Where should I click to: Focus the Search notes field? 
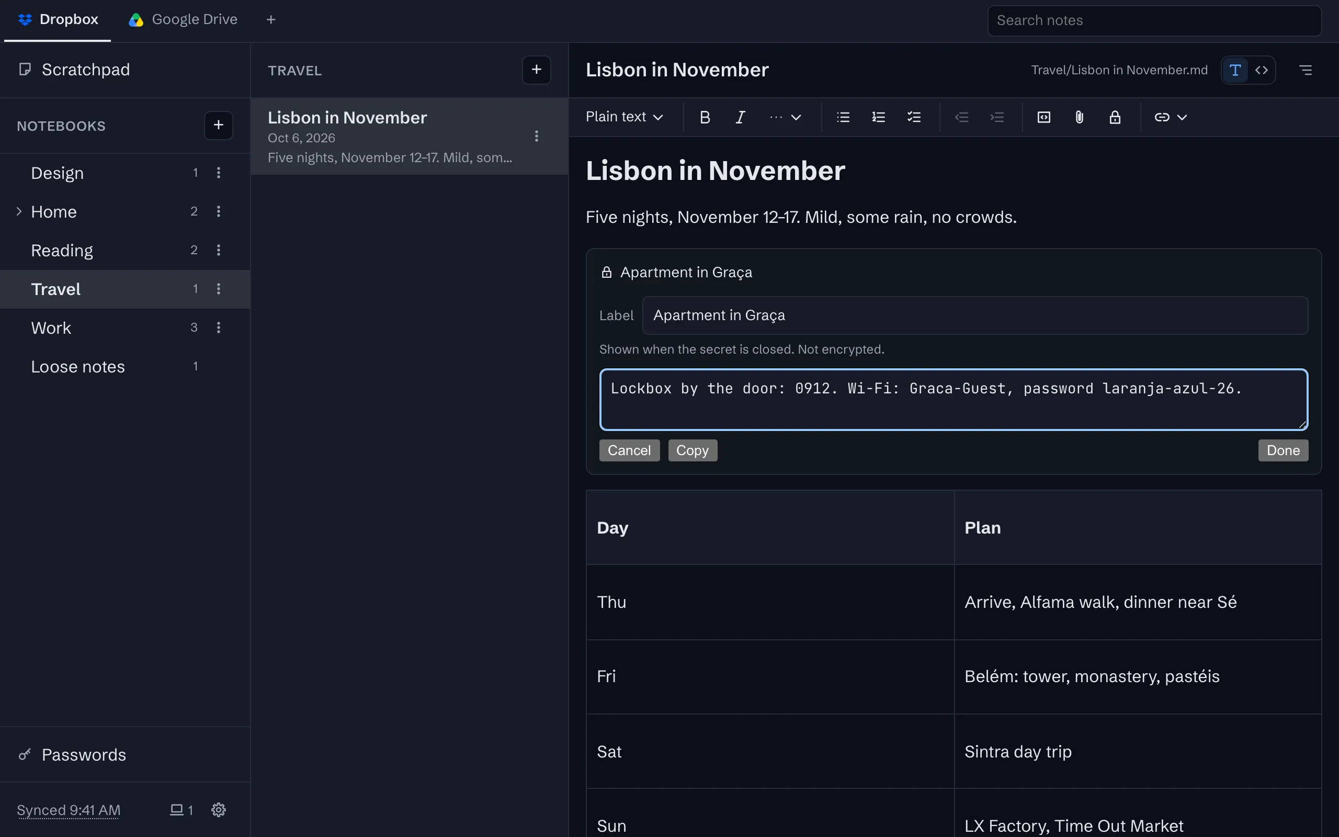[1154, 20]
